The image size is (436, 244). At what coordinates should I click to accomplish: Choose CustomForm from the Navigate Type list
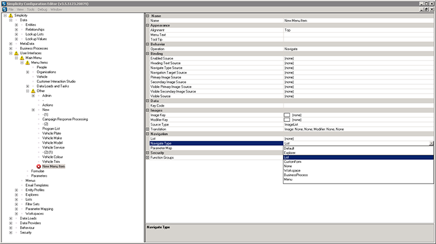point(358,162)
